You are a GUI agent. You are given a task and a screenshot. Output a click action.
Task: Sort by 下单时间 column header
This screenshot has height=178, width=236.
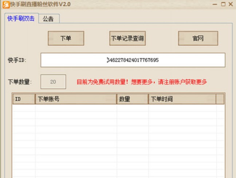[182, 99]
